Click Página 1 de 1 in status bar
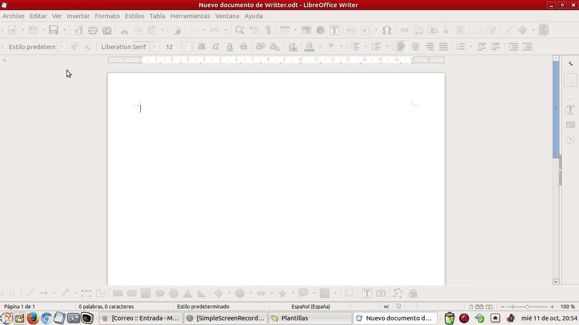The image size is (579, 325). pyautogui.click(x=19, y=306)
